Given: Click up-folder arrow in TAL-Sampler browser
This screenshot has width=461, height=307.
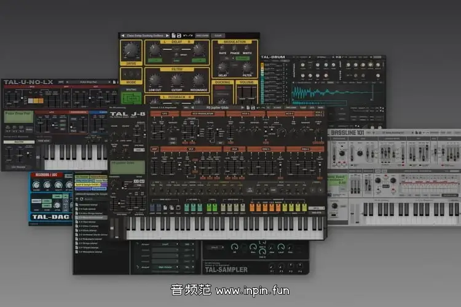Looking at the screenshot, I should (x=77, y=199).
